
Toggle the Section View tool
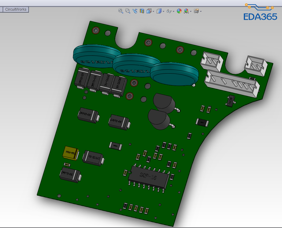point(142,11)
